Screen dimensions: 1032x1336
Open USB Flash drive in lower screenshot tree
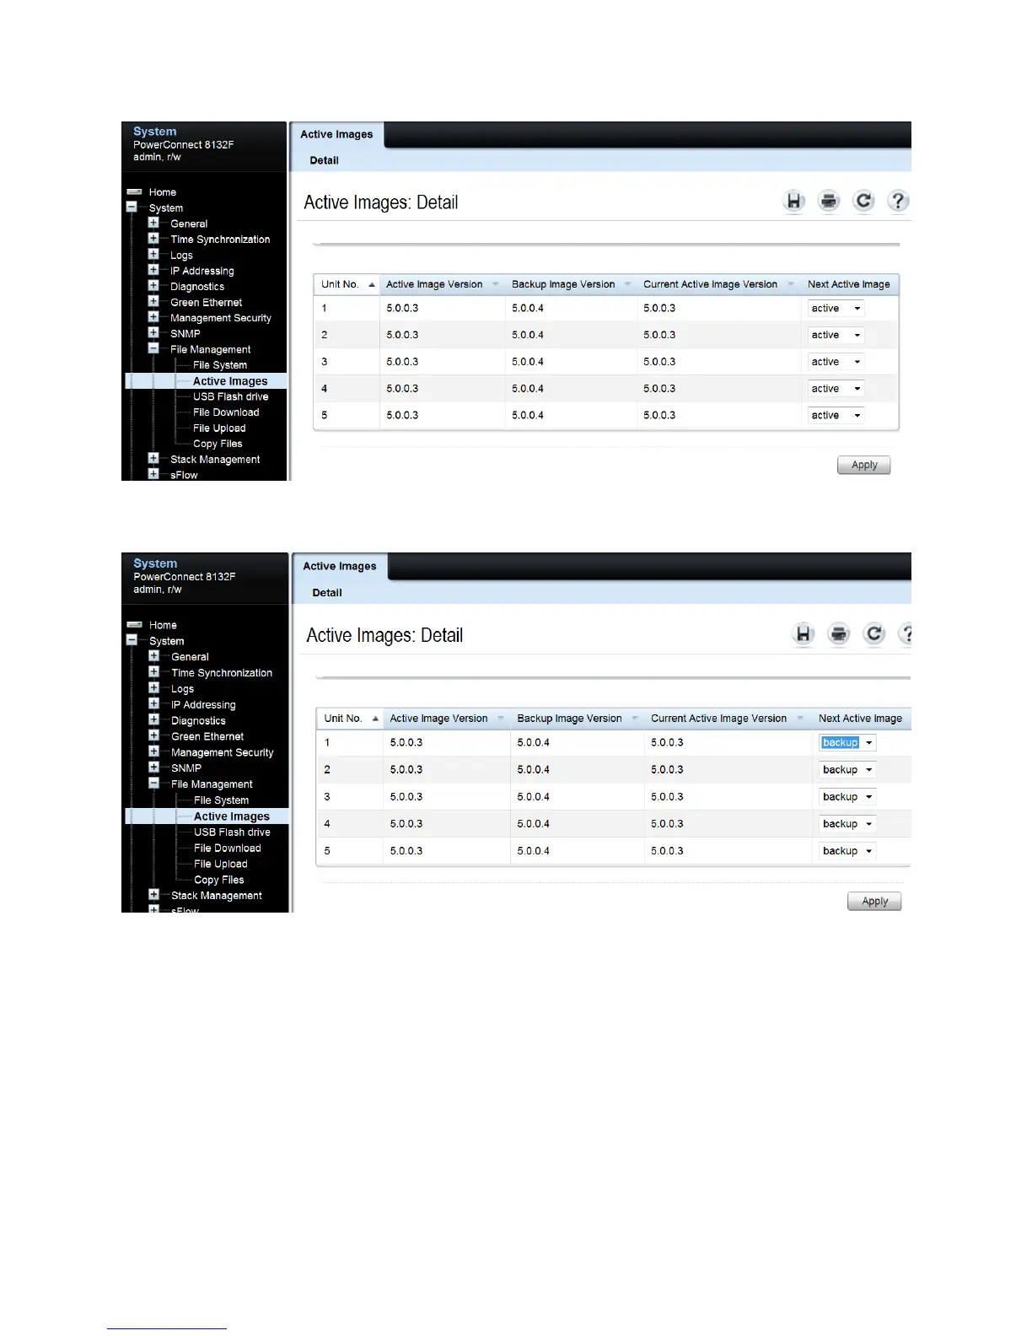232,832
